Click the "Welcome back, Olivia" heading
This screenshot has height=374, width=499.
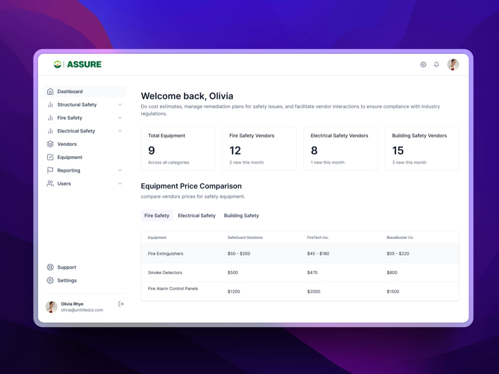pyautogui.click(x=187, y=96)
